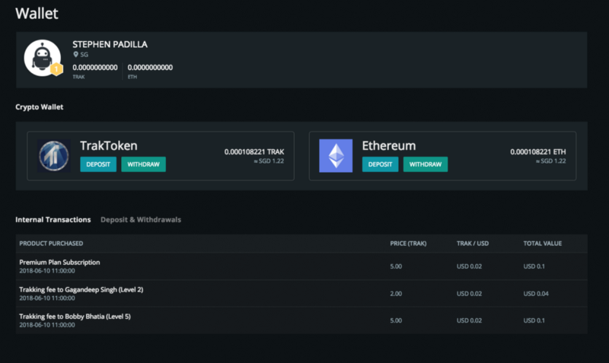This screenshot has width=609, height=363.
Task: Click USD 0.02 rate in Premium Plan row
Action: [469, 266]
